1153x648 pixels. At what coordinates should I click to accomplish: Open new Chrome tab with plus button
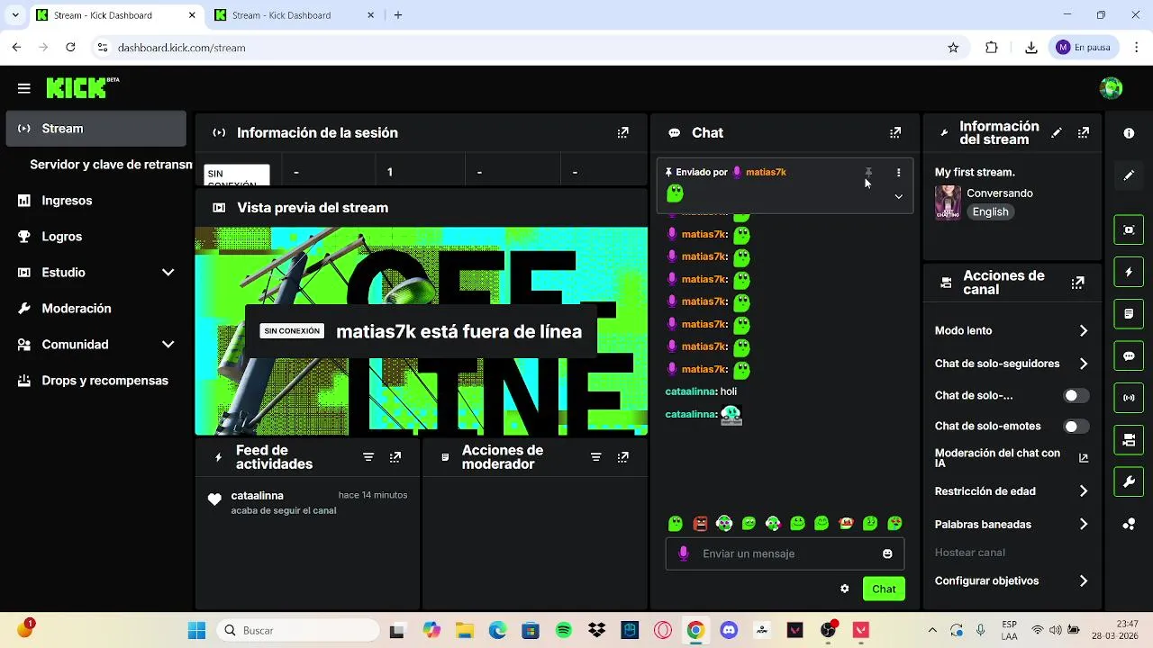(x=398, y=15)
